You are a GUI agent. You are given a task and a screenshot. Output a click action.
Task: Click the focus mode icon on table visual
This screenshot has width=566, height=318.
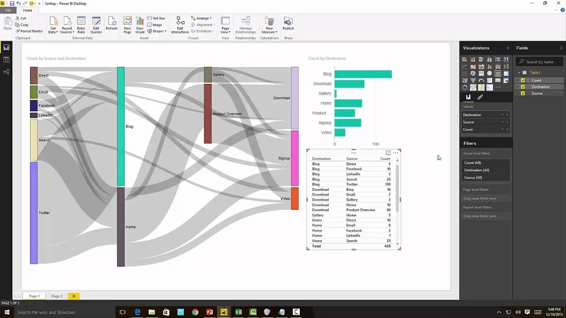pyautogui.click(x=388, y=153)
